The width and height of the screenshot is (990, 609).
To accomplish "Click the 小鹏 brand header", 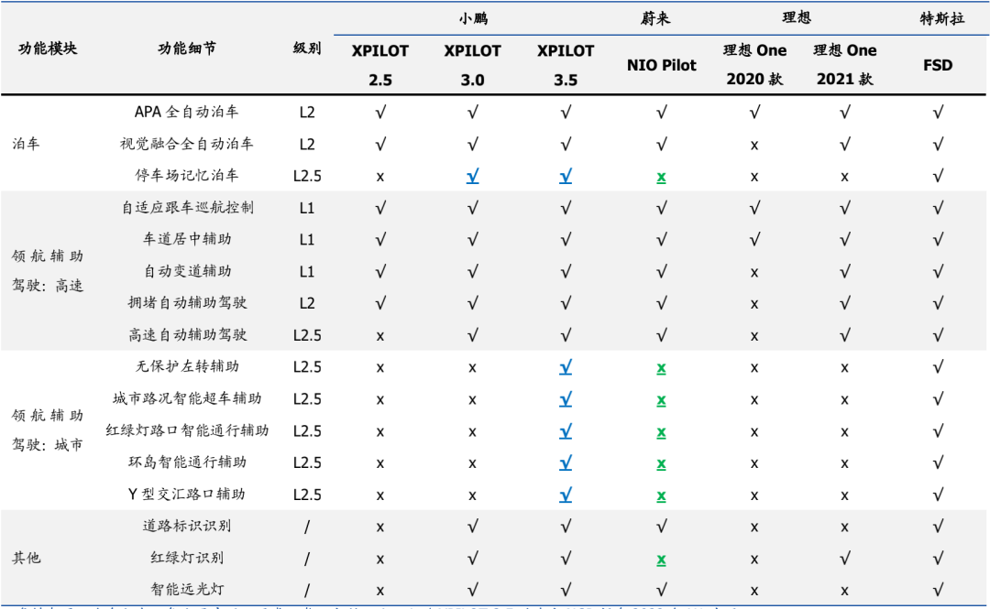I will coord(473,18).
